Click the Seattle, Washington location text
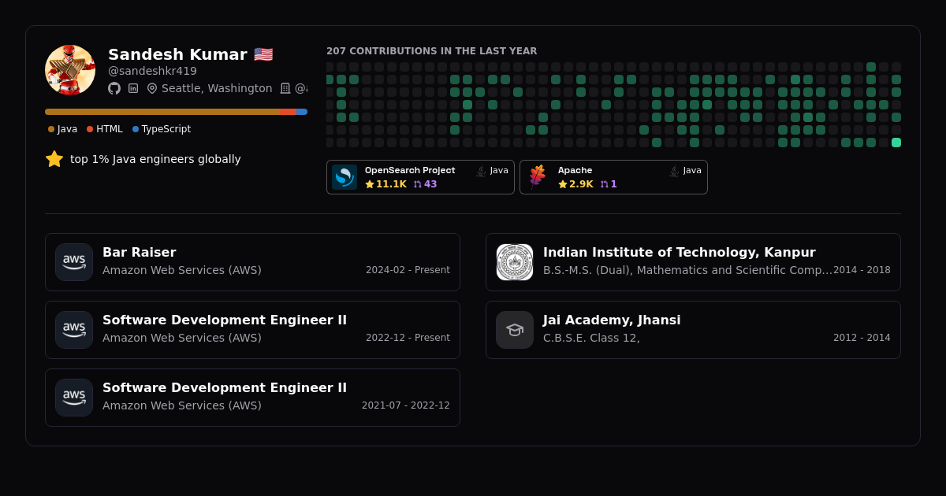This screenshot has height=496, width=946. pos(217,88)
